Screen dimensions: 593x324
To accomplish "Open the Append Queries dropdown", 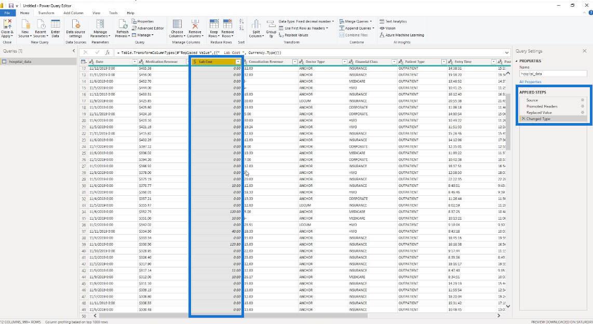I will pyautogui.click(x=357, y=29).
